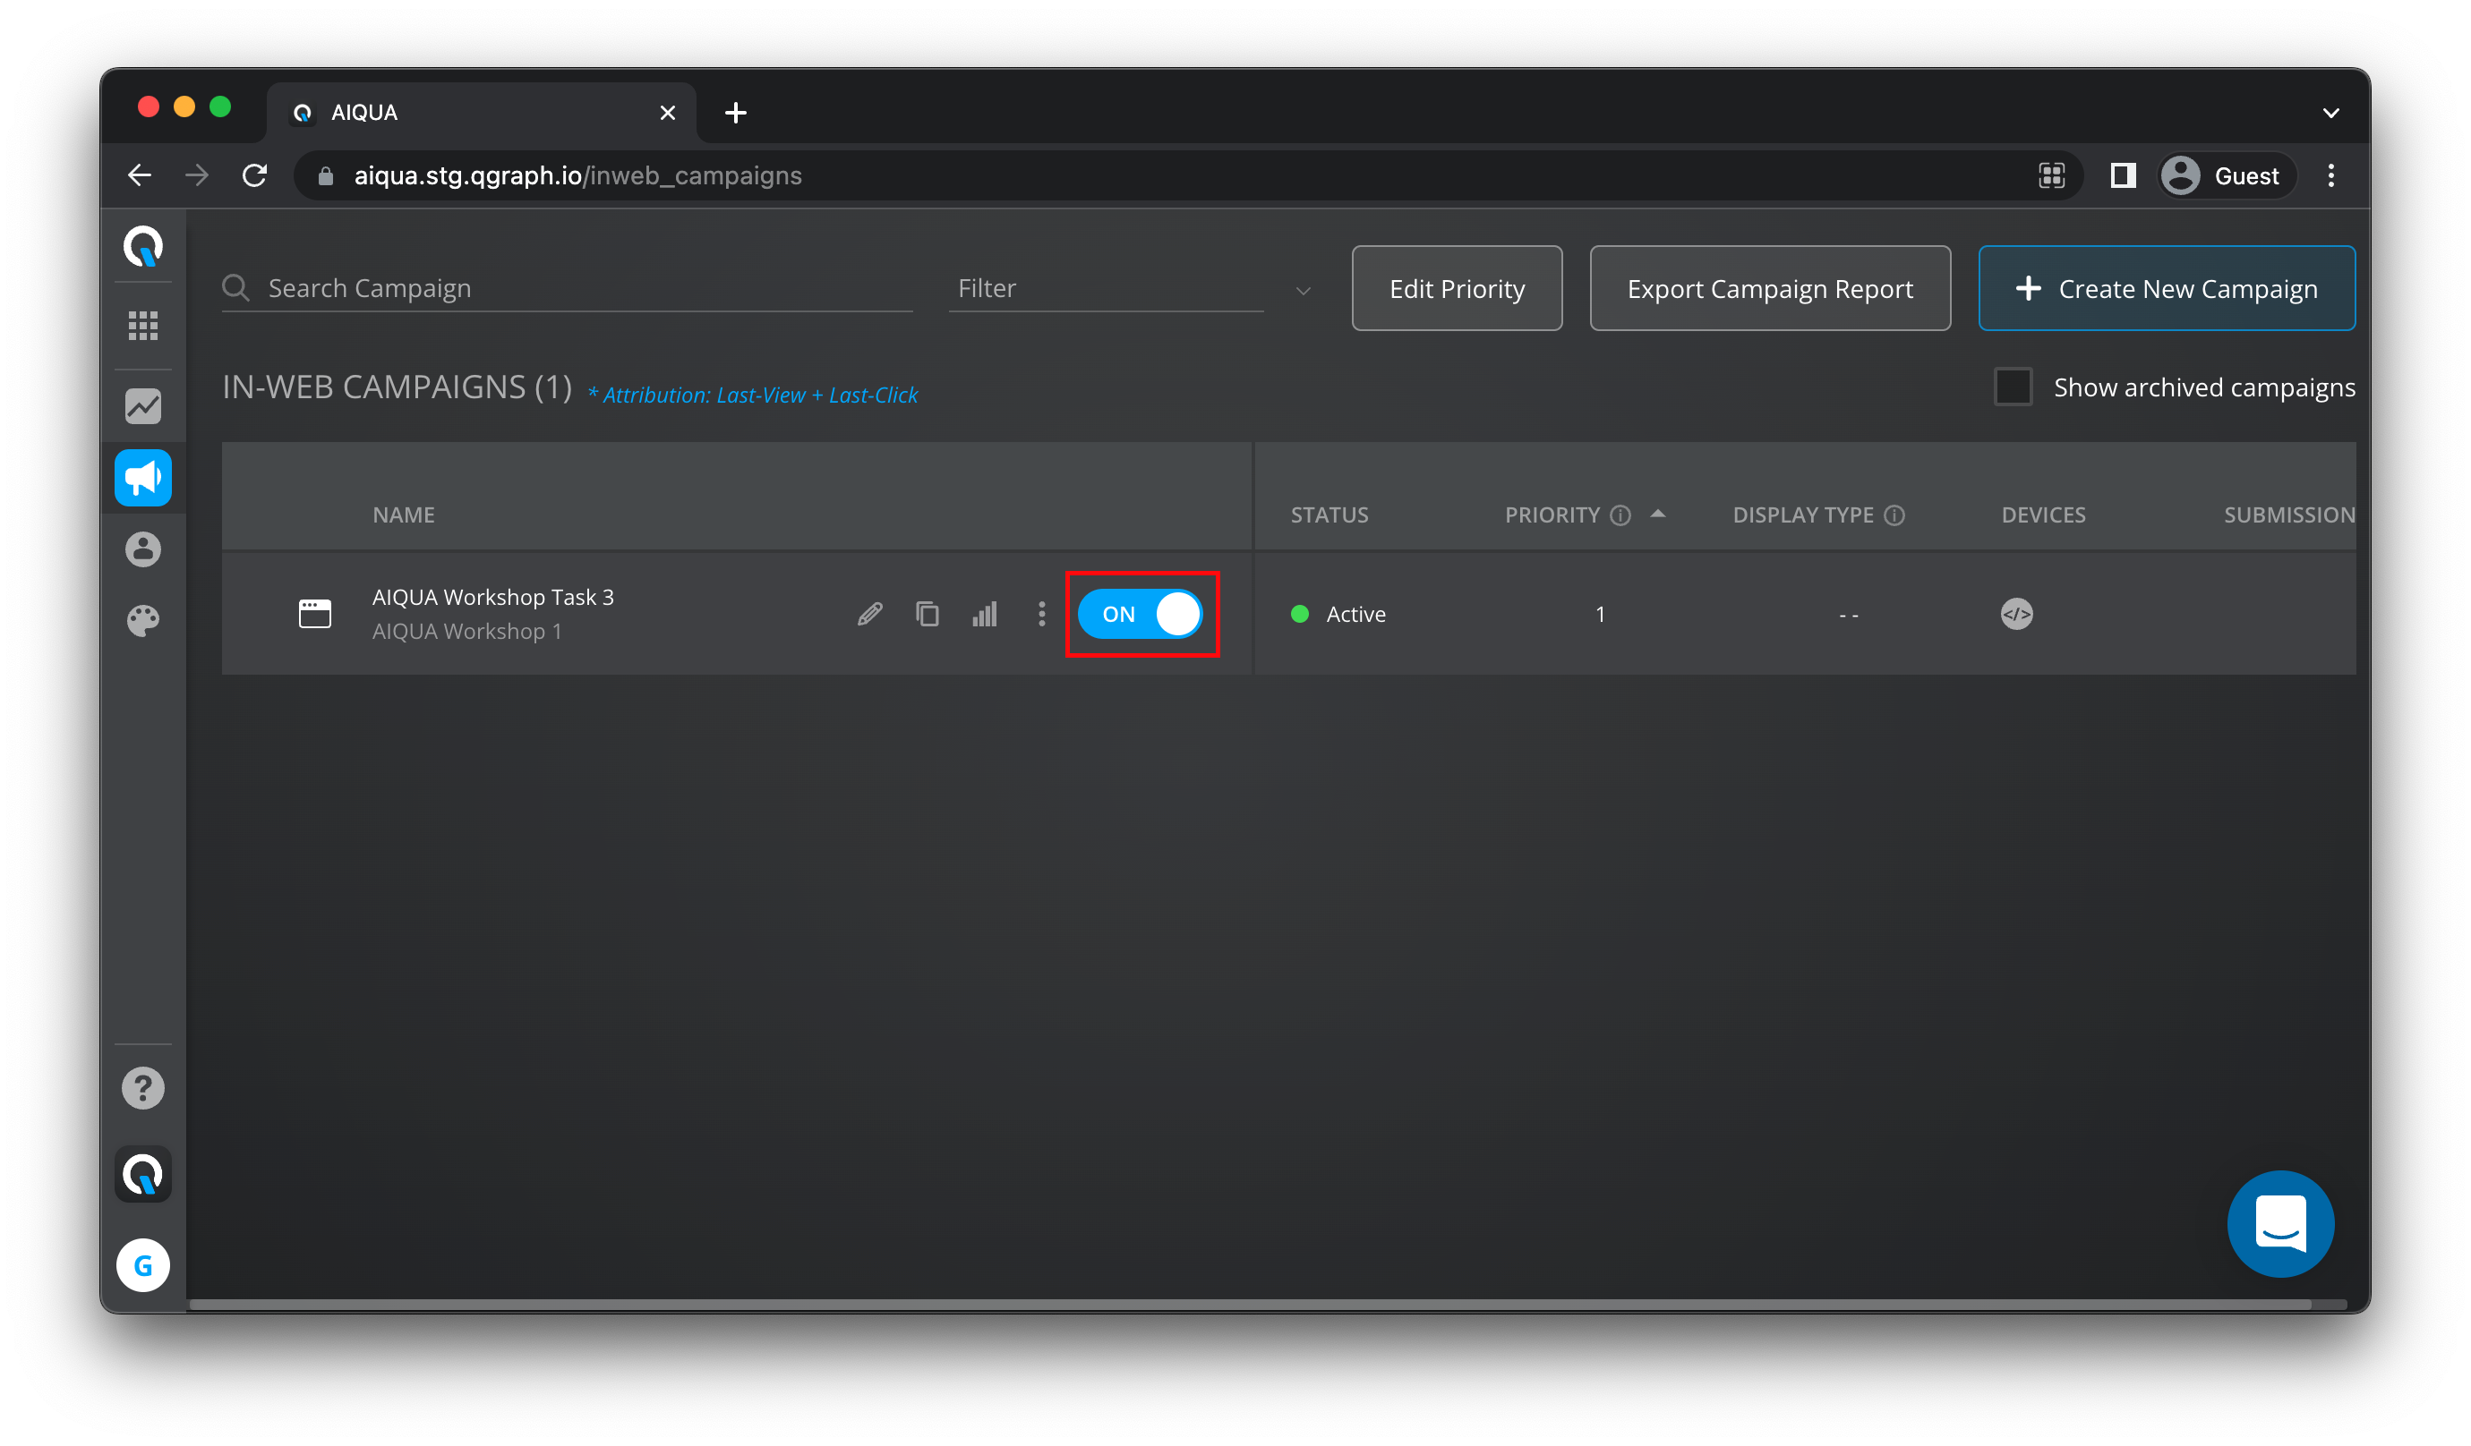Check Show archived campaigns checkbox
The image size is (2471, 1446).
2012,387
